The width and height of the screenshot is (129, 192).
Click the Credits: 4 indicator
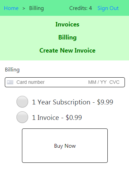pyautogui.click(x=81, y=8)
